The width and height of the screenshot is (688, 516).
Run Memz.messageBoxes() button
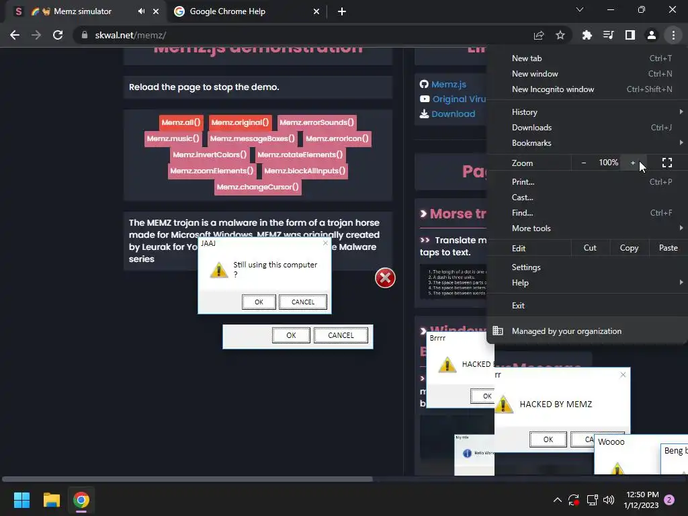point(253,138)
